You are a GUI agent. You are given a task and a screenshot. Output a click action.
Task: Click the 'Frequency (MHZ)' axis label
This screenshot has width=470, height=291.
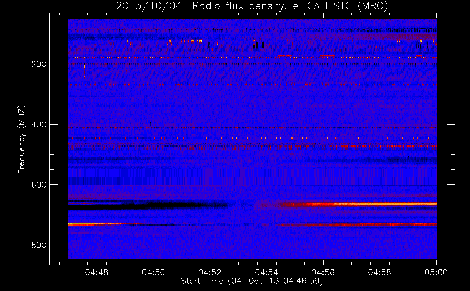click(21, 140)
